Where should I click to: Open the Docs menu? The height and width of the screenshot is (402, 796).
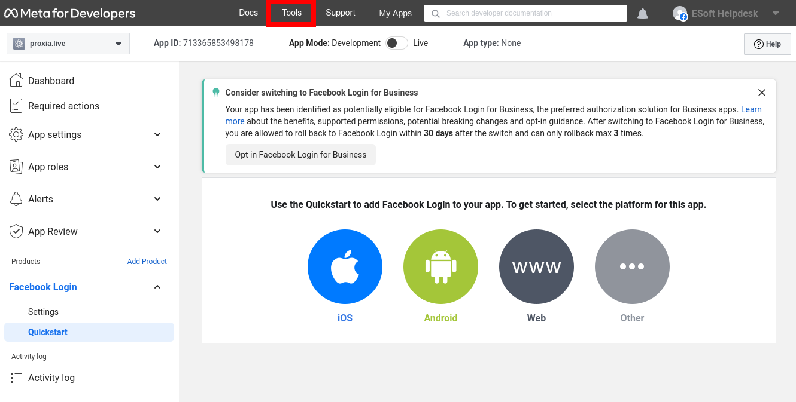tap(248, 13)
